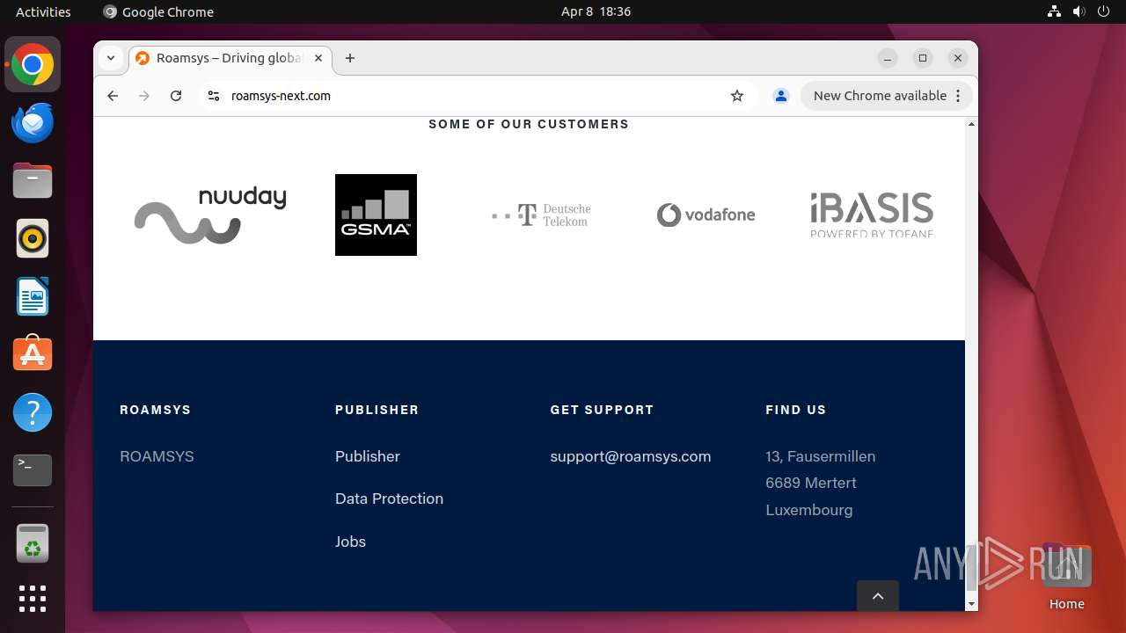This screenshot has width=1126, height=633.
Task: Maximize the Chrome window
Action: [x=923, y=58]
